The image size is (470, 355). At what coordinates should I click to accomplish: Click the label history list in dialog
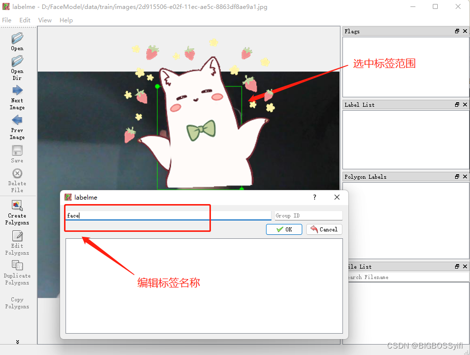point(204,286)
